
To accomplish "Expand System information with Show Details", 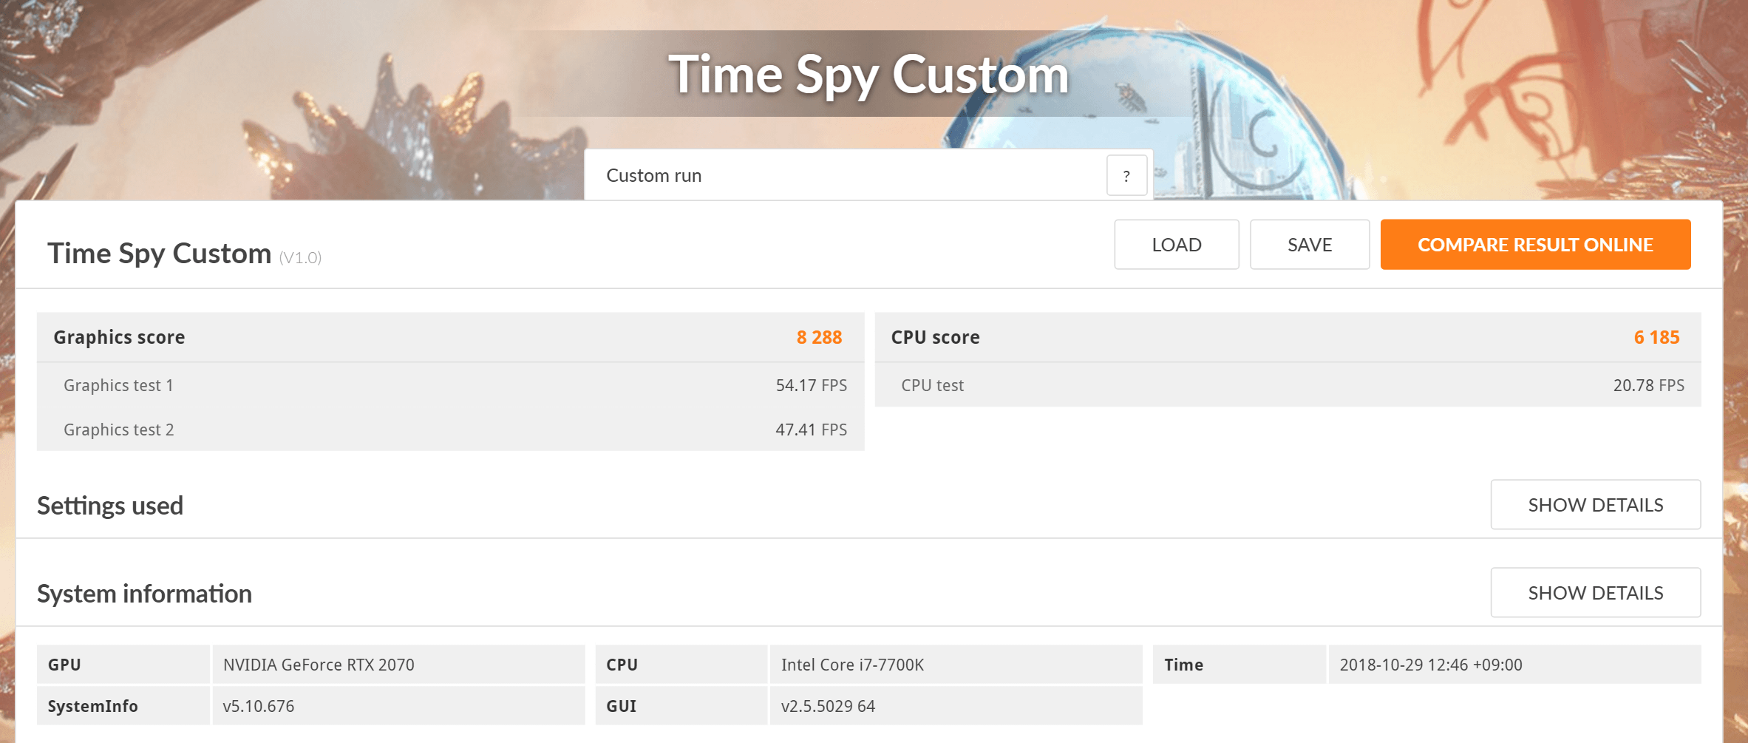I will [1595, 593].
